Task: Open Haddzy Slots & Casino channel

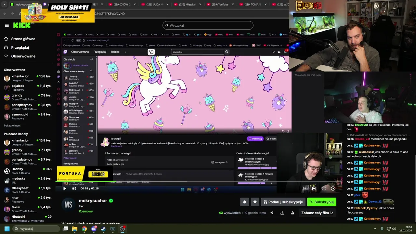Action: [x=27, y=171]
